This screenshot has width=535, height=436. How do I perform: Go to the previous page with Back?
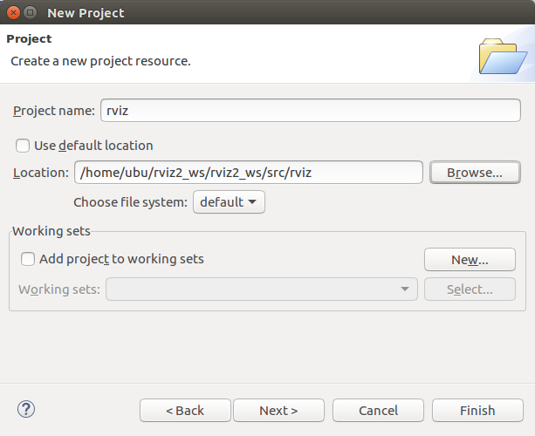coord(185,411)
